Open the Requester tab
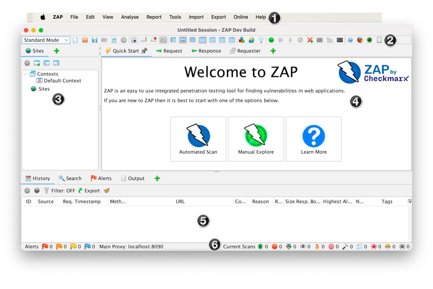 tap(245, 51)
